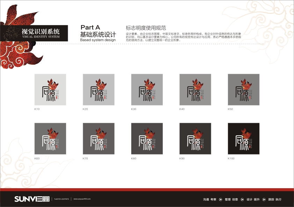Click arrow icon after 整理 创意
The width and height of the screenshot is (294, 207).
(x=242, y=200)
